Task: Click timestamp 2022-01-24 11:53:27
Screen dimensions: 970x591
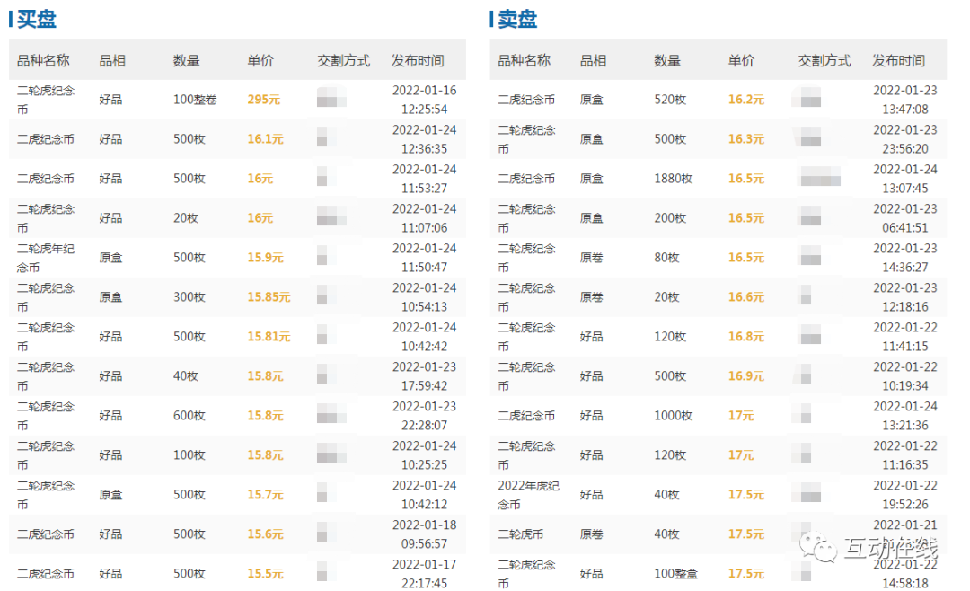Action: (x=424, y=179)
